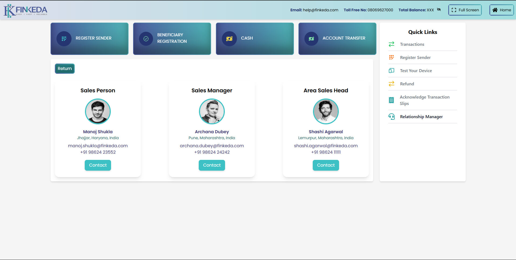Screen dimensions: 516x260
Task: Click the Finkeda logo
Action: [26, 10]
